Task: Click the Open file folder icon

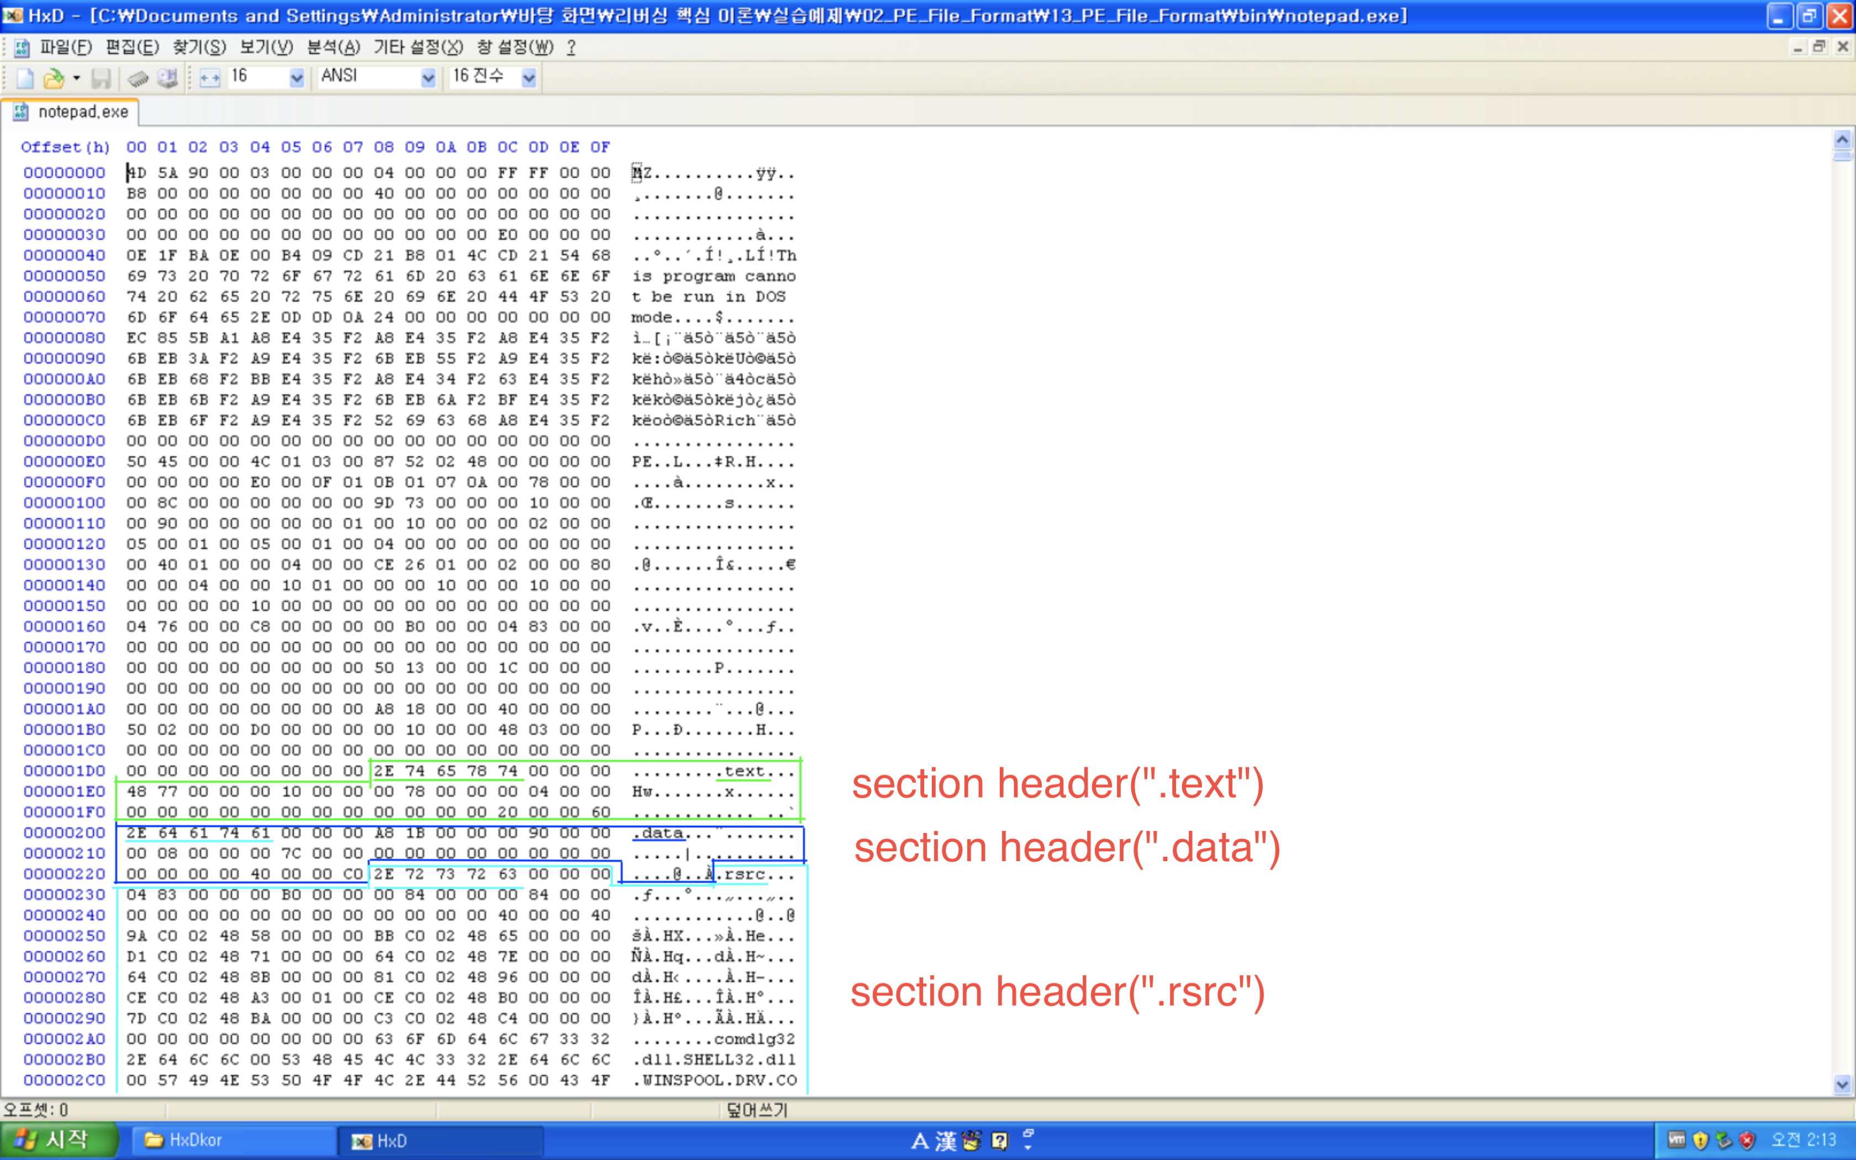Action: (53, 78)
